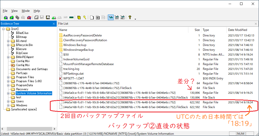Click the greyed Export Directory Listing icon
This screenshot has height=136, width=259.
103,17
